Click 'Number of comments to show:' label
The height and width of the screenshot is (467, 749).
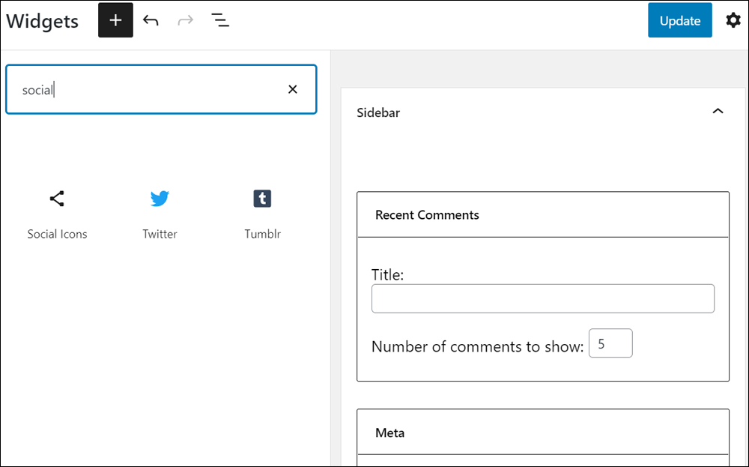[x=478, y=346]
